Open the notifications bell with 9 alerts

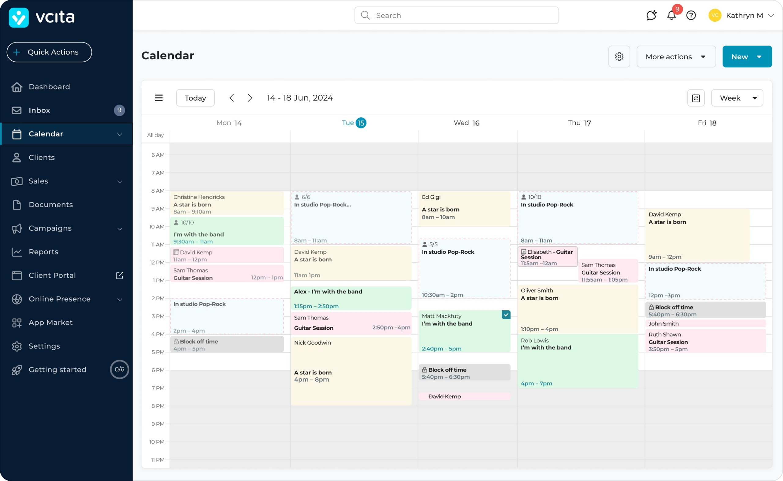[x=671, y=15]
